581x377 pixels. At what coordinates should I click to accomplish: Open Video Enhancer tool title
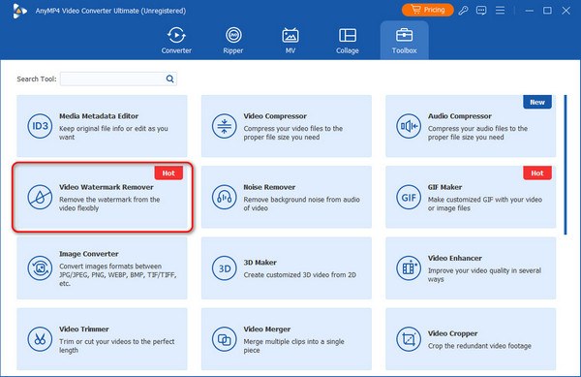pyautogui.click(x=455, y=258)
